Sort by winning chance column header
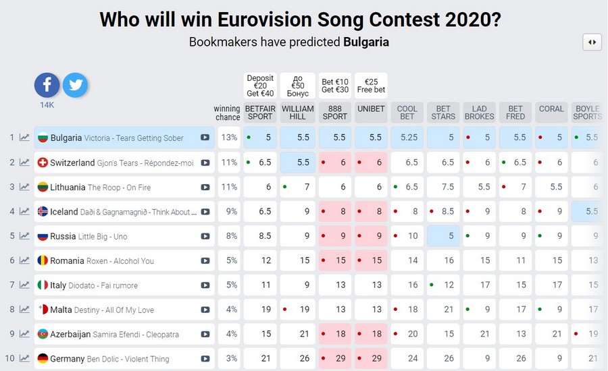The image size is (608, 371). coord(227,113)
